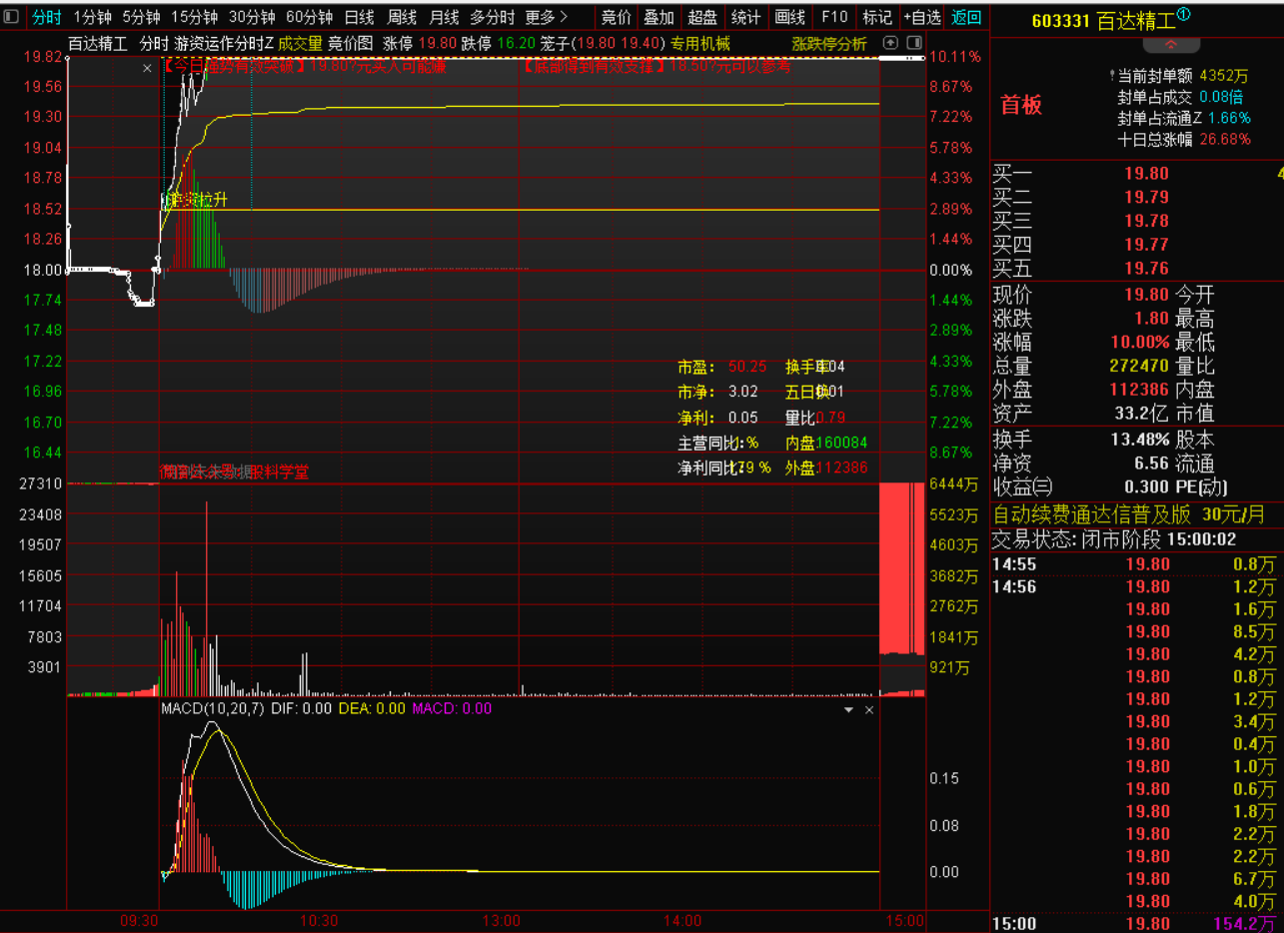
Task: Click the exclamation icon before 当前封单额
Action: point(1111,76)
